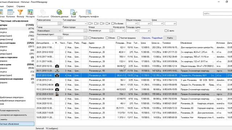Open the Сервис menu
The width and height of the screenshot is (232, 130).
(x=10, y=6)
